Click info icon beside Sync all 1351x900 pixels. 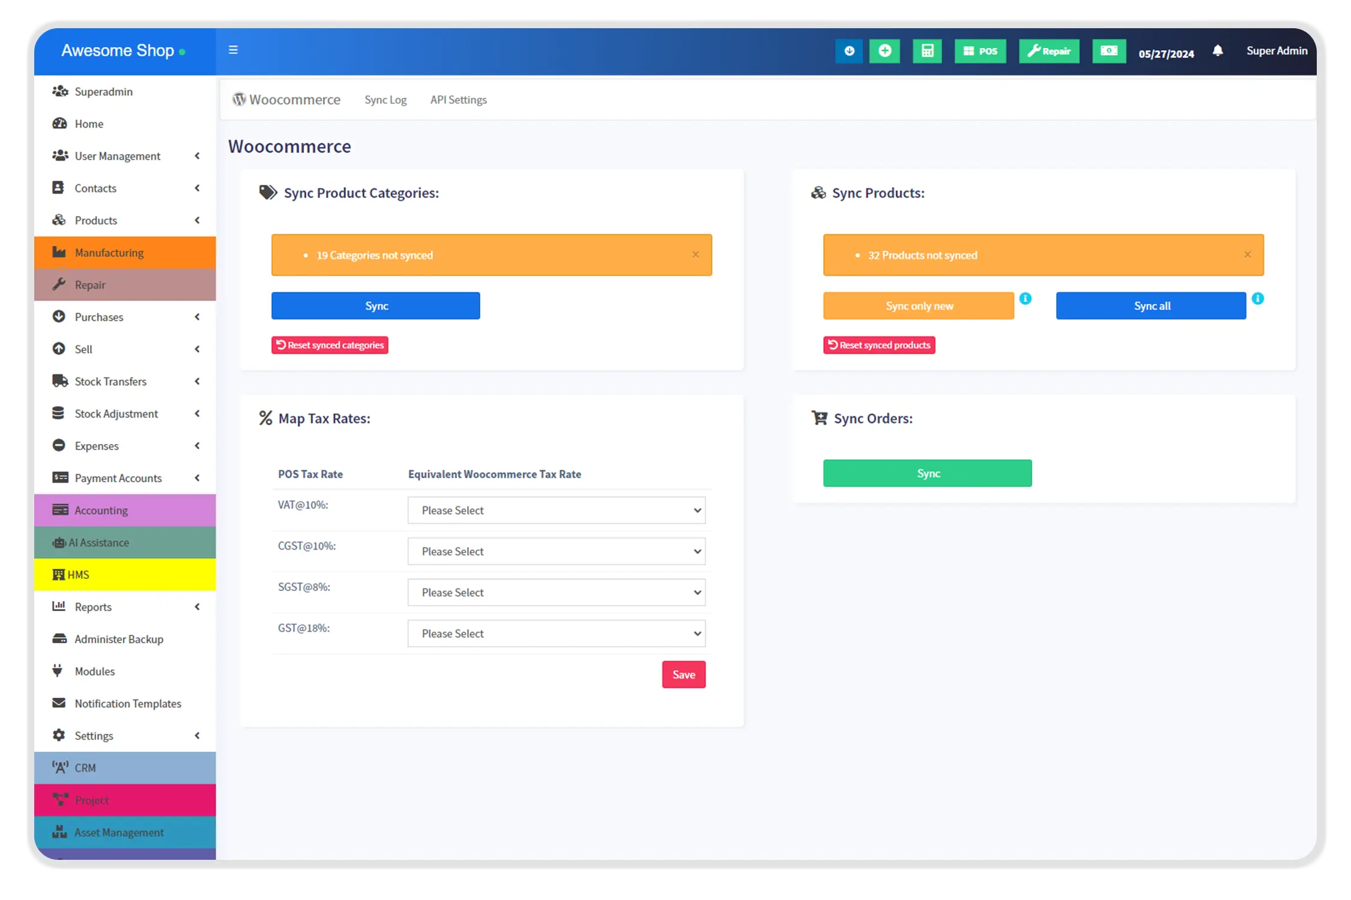click(x=1258, y=298)
